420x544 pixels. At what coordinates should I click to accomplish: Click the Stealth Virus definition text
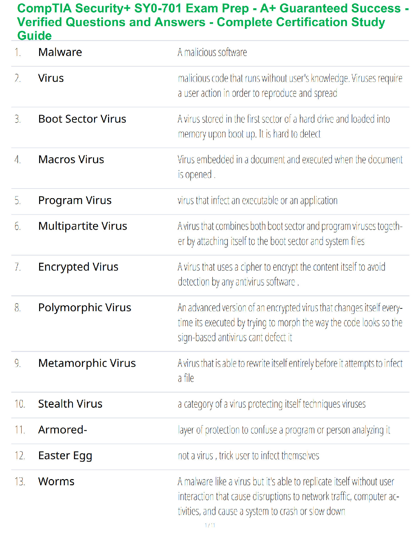tap(271, 404)
